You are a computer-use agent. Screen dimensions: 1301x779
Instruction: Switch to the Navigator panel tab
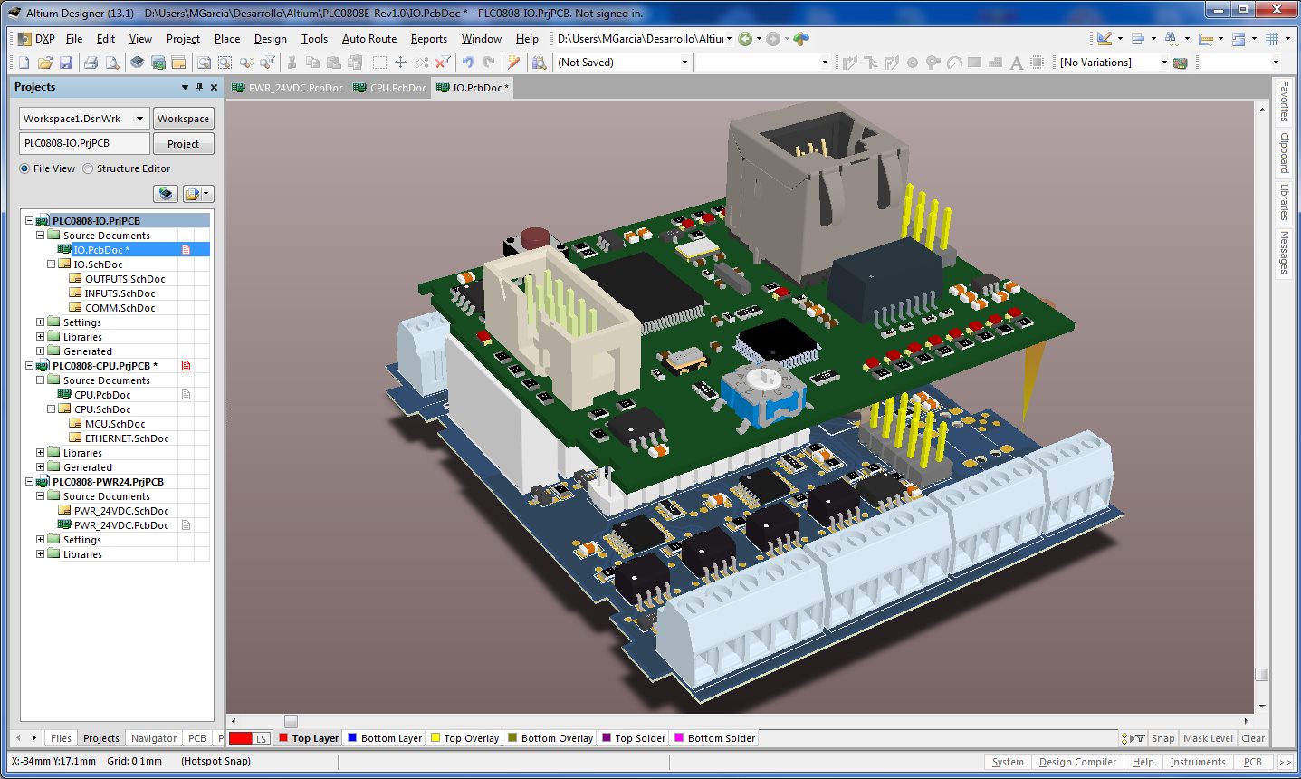coord(154,738)
